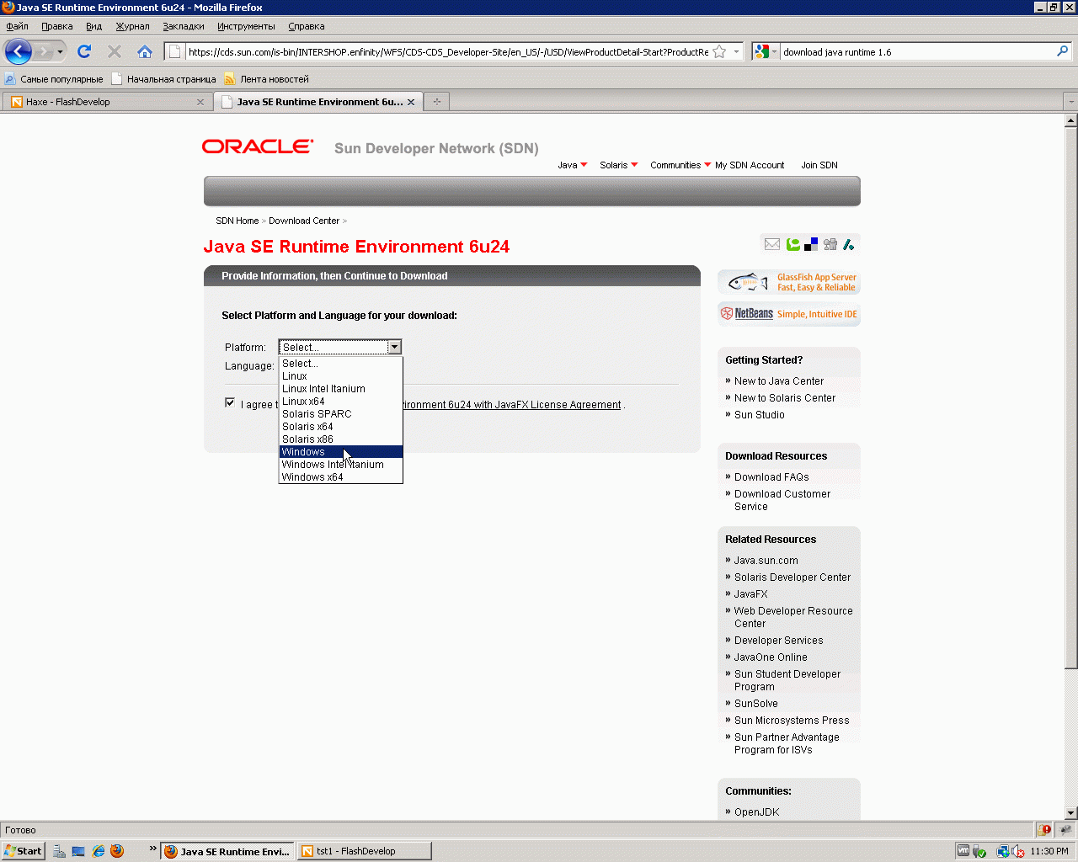Click the muted volume tray icon
This screenshot has width=1078, height=862.
click(x=1017, y=851)
